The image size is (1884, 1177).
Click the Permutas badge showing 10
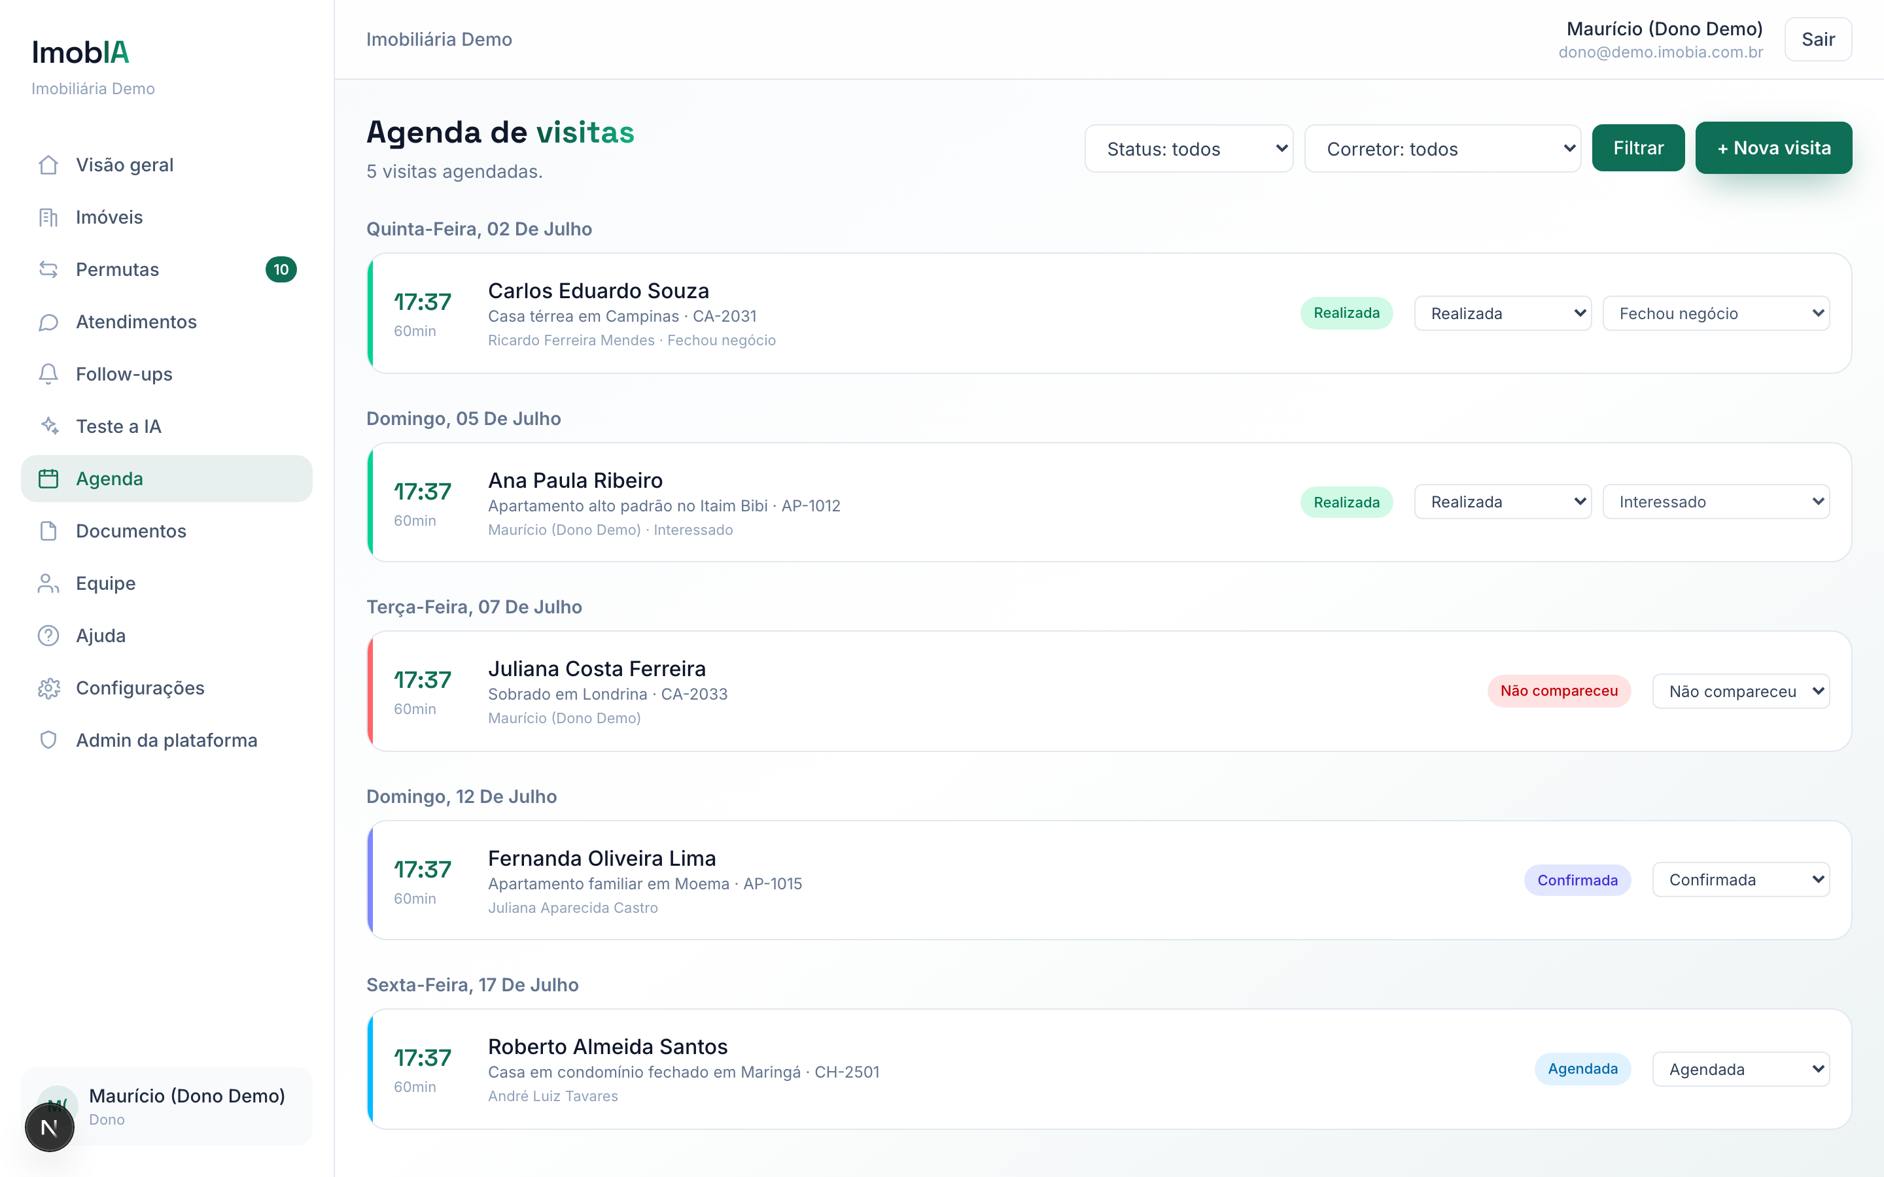pyautogui.click(x=281, y=269)
